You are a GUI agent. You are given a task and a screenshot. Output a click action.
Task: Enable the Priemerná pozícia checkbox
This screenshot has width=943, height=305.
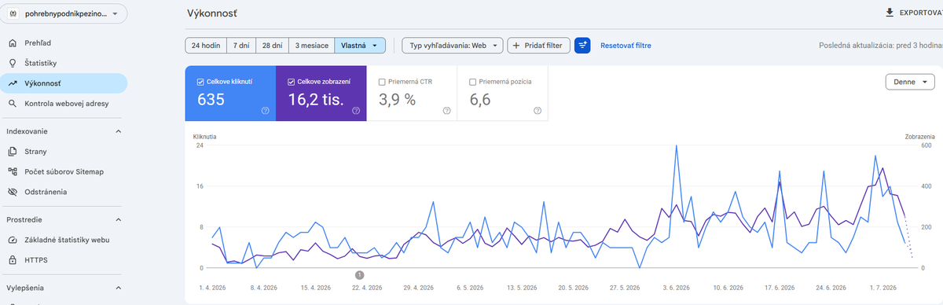[472, 81]
